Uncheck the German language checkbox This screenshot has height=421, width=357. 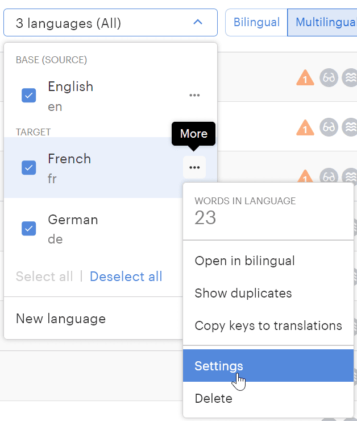[29, 229]
